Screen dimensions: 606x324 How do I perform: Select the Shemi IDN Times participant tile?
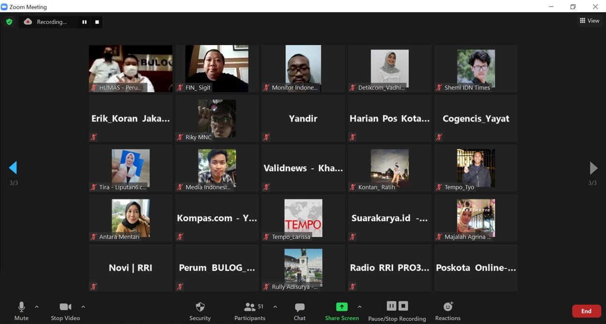coord(476,69)
